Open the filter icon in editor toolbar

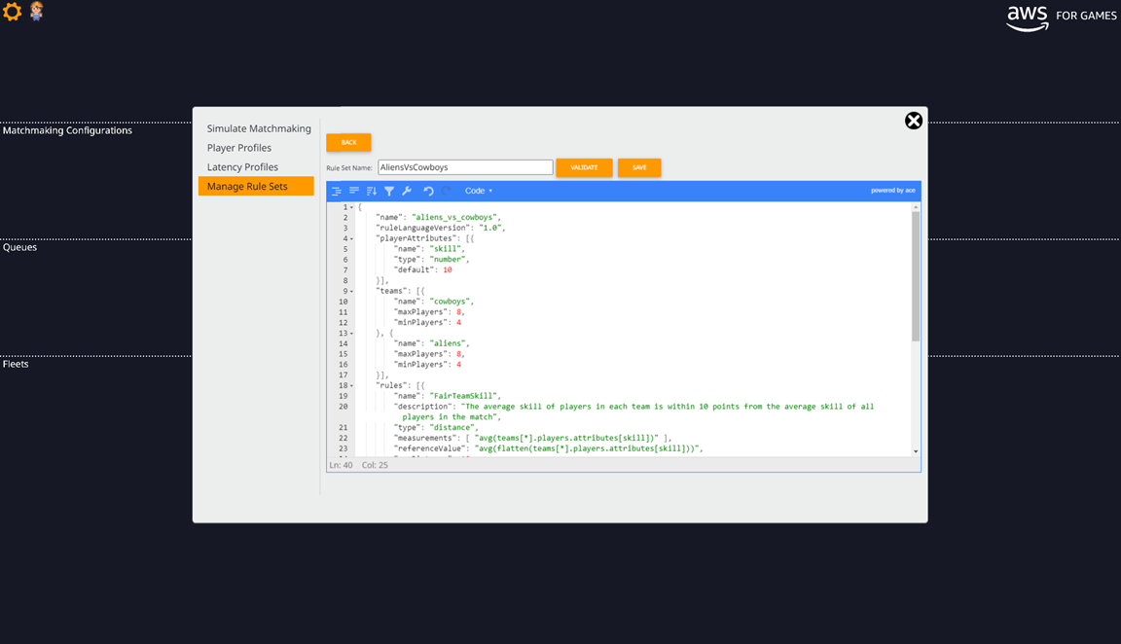tap(389, 191)
